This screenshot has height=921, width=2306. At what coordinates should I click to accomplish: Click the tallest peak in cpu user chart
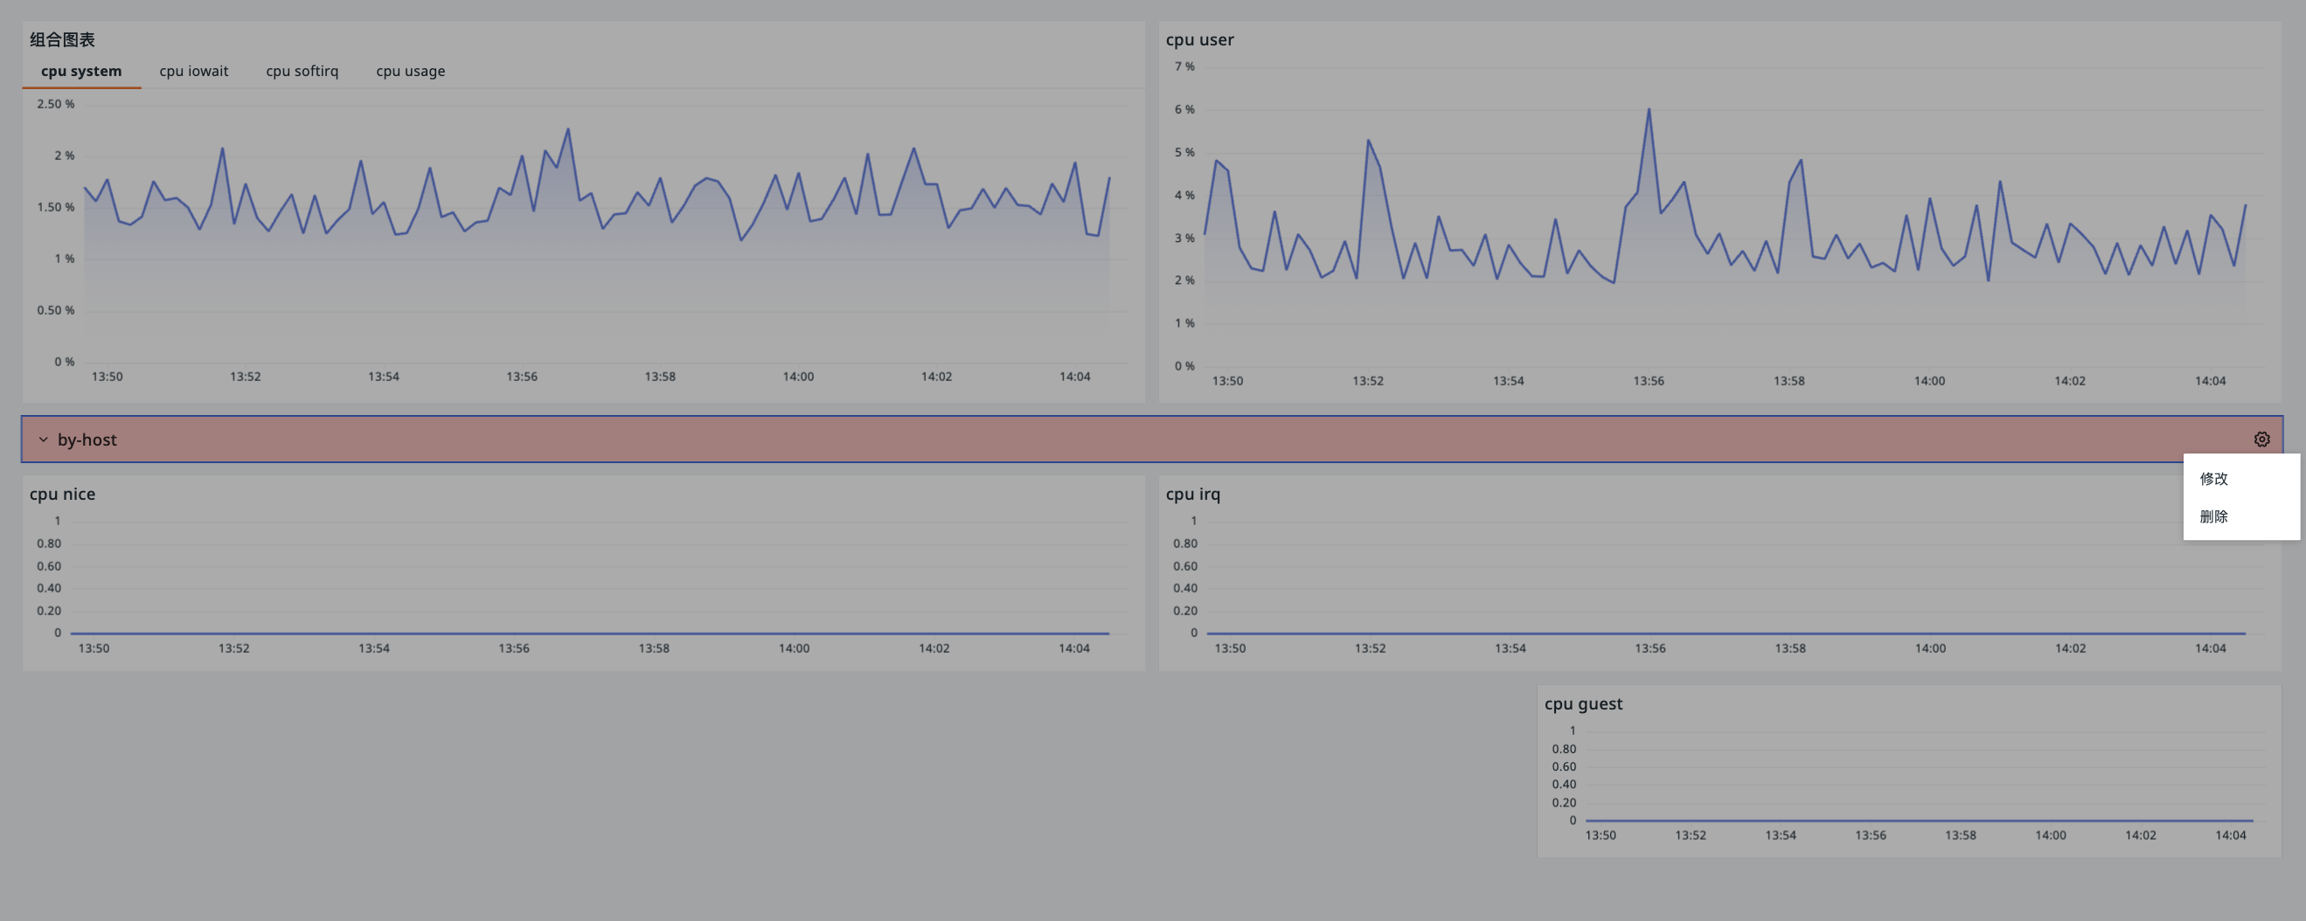pos(1648,110)
